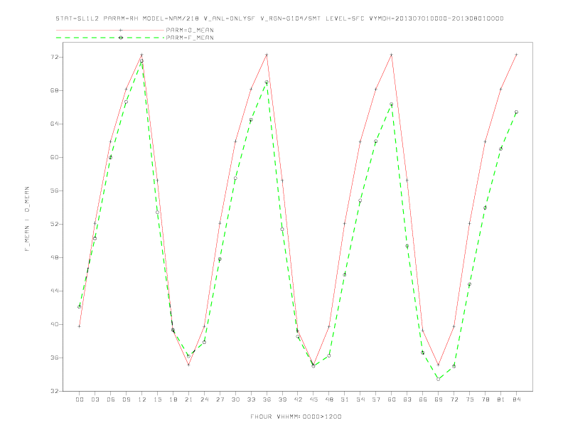
Task: Click x-axis forecast hour label 30
Action: point(235,399)
